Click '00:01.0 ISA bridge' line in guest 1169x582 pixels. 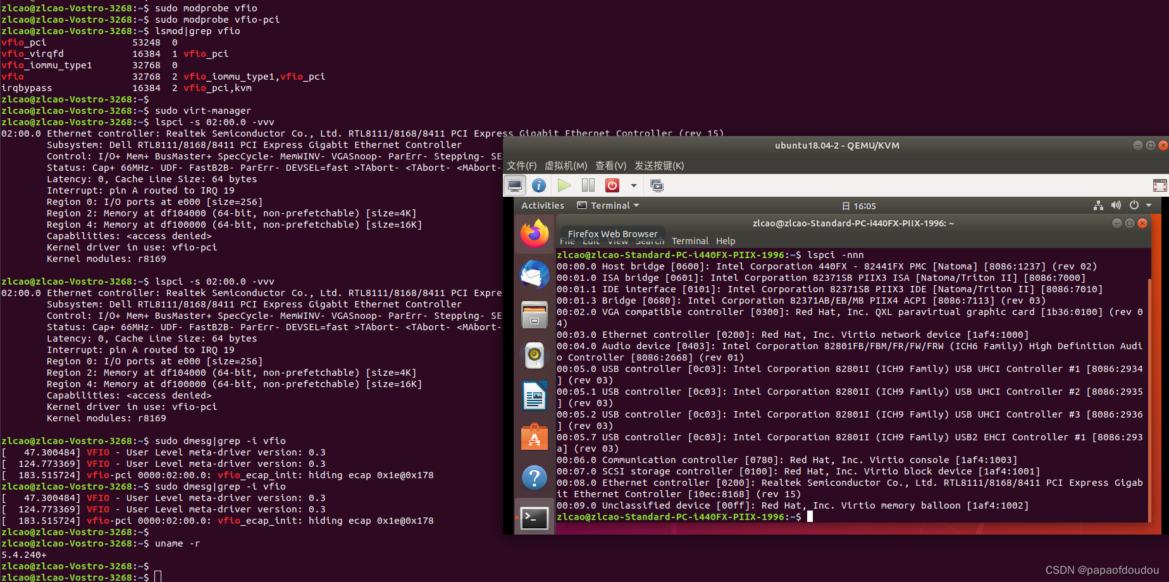coord(821,278)
